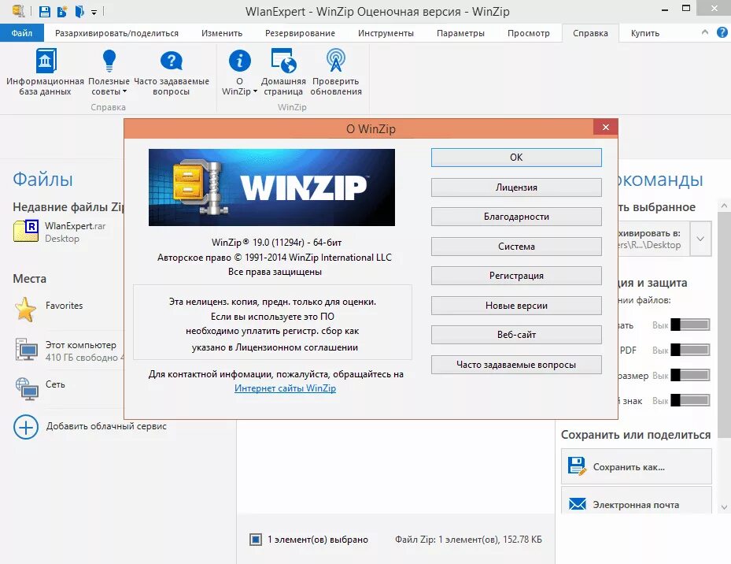The width and height of the screenshot is (731, 564).
Task: Select the Справка tab
Action: [590, 33]
